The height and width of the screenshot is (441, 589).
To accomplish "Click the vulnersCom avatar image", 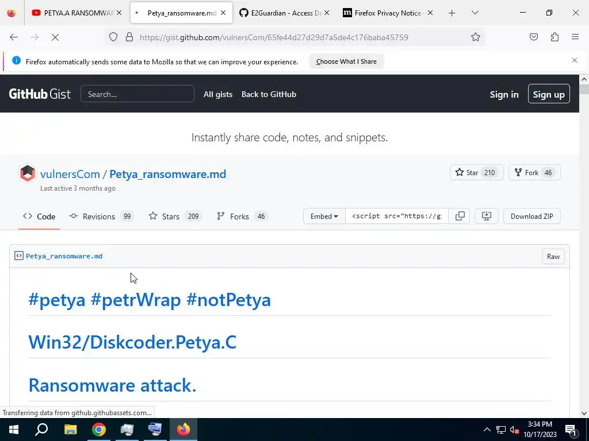I will point(28,173).
